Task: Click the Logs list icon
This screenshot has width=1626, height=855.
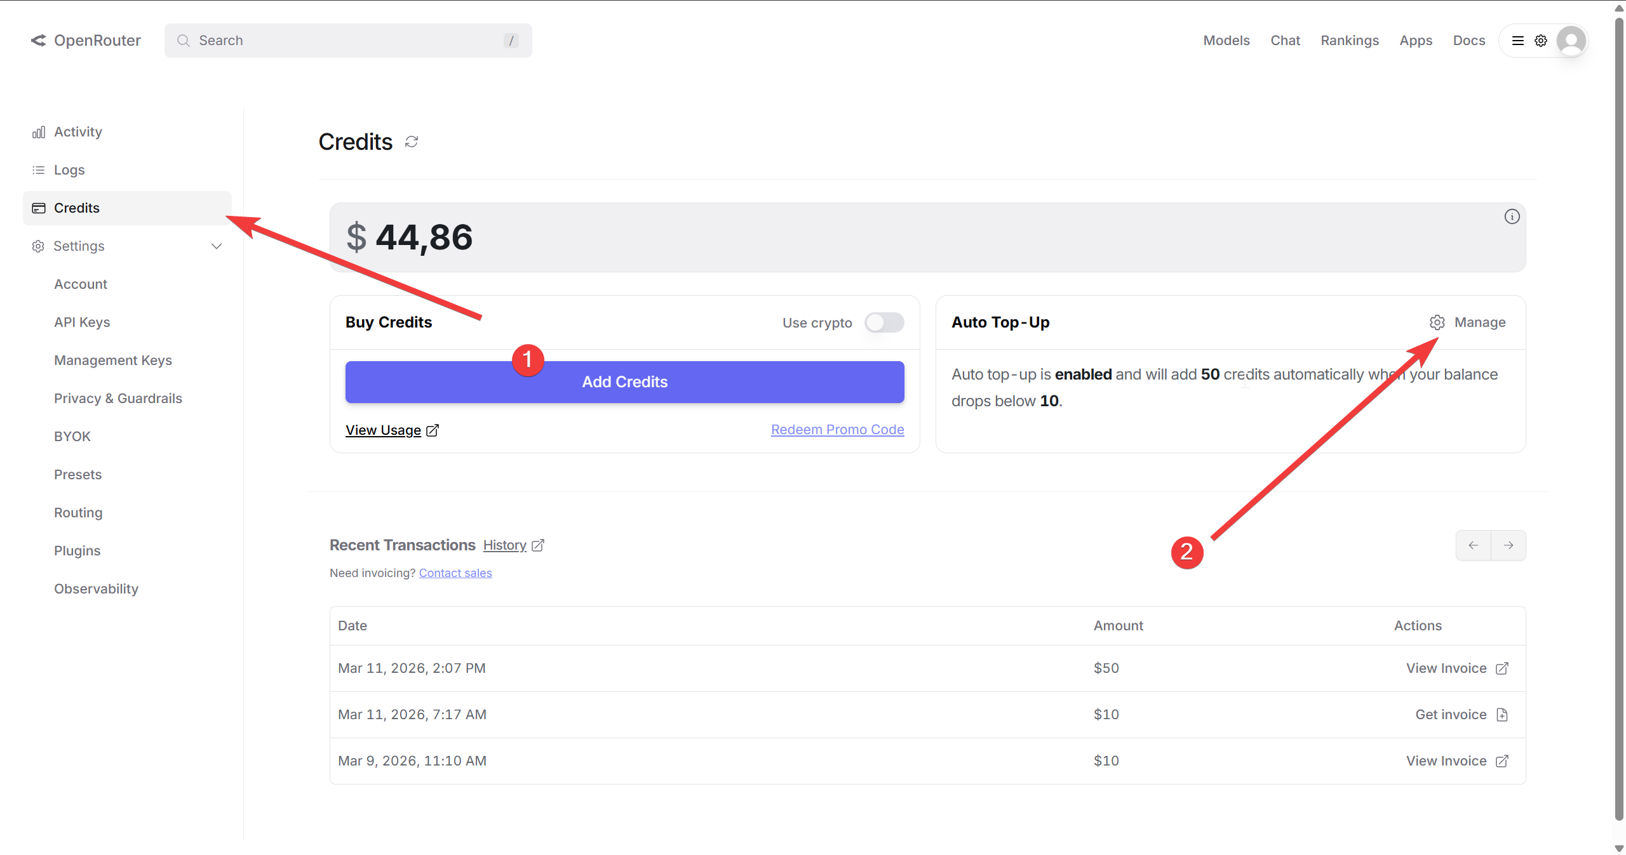Action: (x=39, y=170)
